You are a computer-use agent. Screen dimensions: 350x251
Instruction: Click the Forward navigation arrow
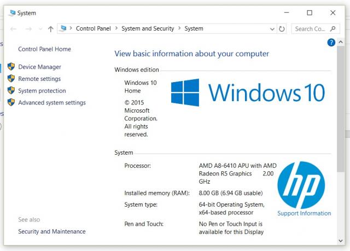pyautogui.click(x=28, y=29)
